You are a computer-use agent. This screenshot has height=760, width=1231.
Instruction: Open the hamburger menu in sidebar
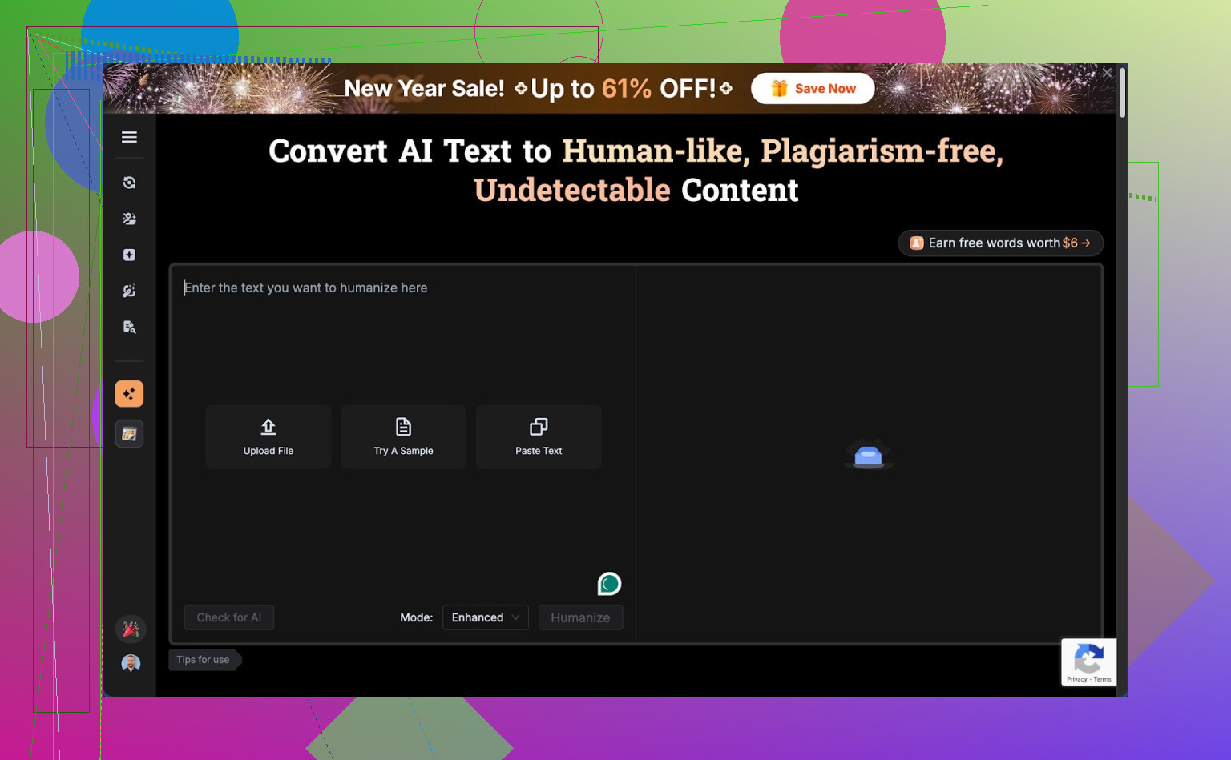click(129, 138)
